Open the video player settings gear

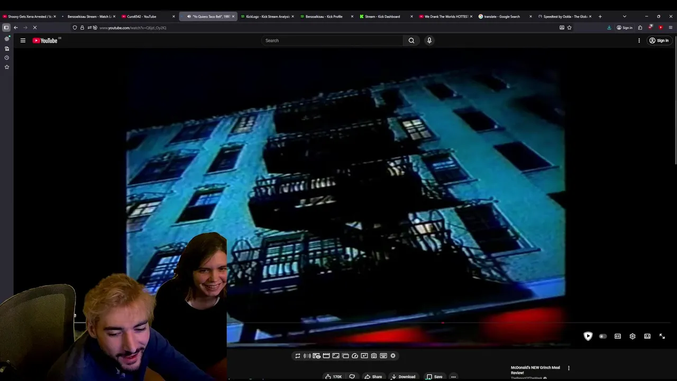pyautogui.click(x=633, y=337)
